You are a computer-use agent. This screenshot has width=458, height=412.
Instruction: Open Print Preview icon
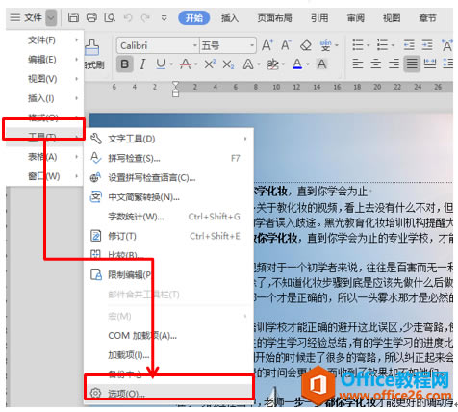[110, 17]
